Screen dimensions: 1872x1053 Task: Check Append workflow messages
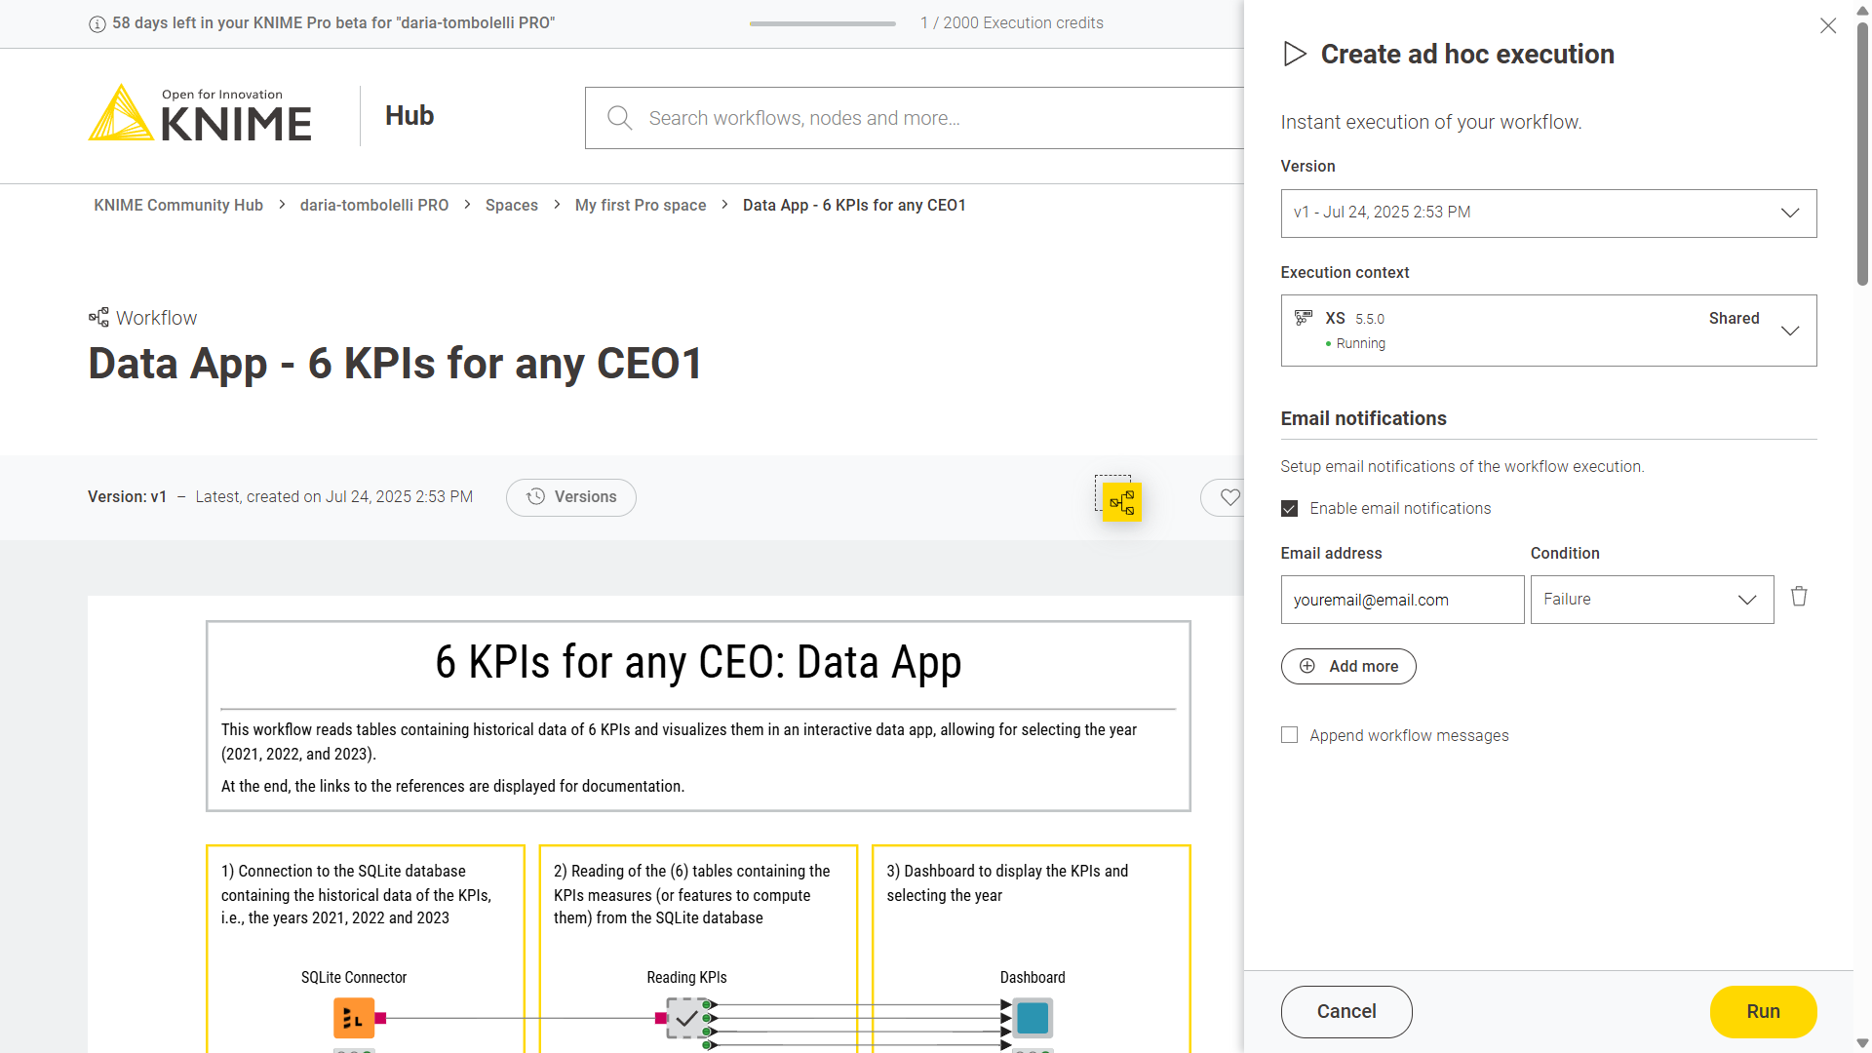(x=1289, y=735)
